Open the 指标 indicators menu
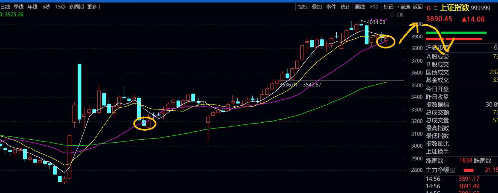Image resolution: width=498 pixels, height=193 pixels. (x=303, y=7)
